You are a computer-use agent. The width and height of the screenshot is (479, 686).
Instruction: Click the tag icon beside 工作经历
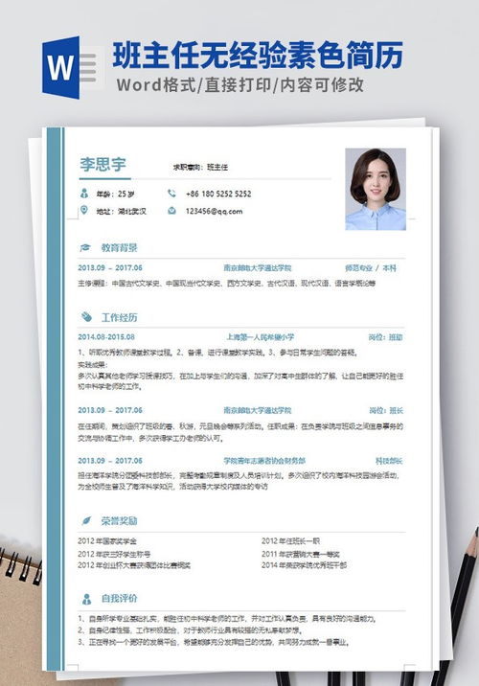coord(86,317)
